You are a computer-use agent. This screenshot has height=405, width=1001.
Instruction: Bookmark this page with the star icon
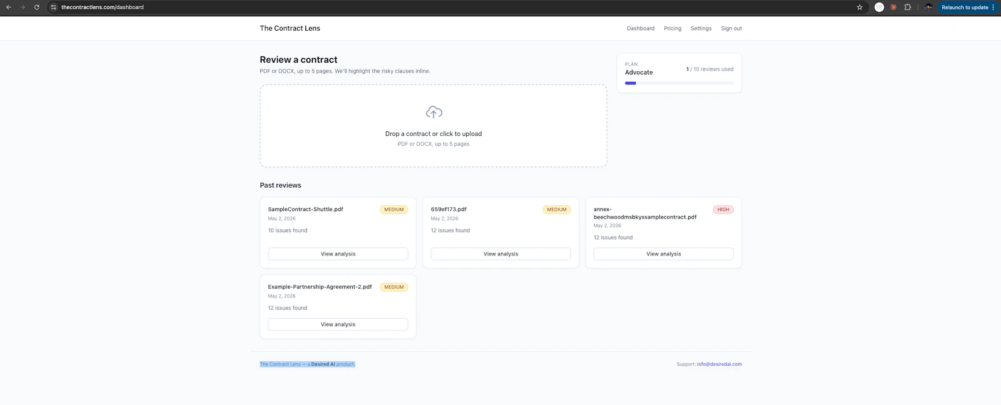tap(860, 8)
